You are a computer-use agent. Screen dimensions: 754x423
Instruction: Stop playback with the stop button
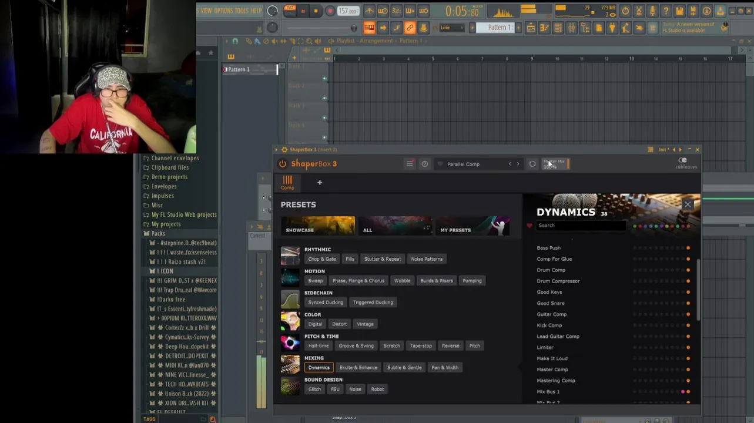pyautogui.click(x=316, y=11)
